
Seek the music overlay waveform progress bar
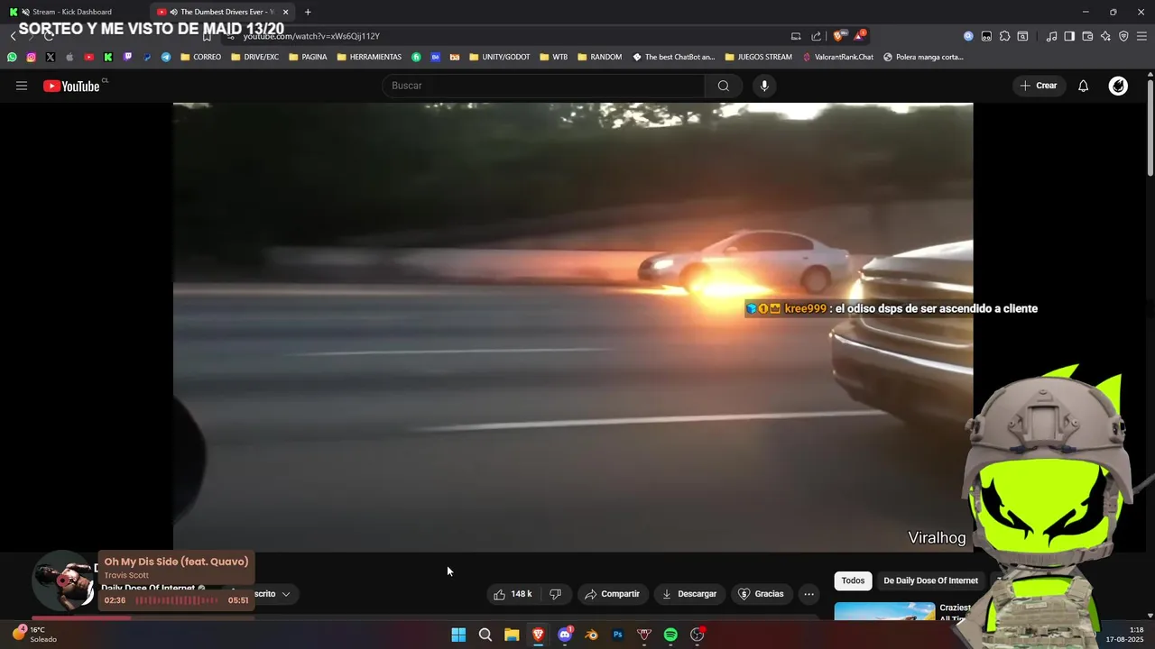(x=177, y=600)
